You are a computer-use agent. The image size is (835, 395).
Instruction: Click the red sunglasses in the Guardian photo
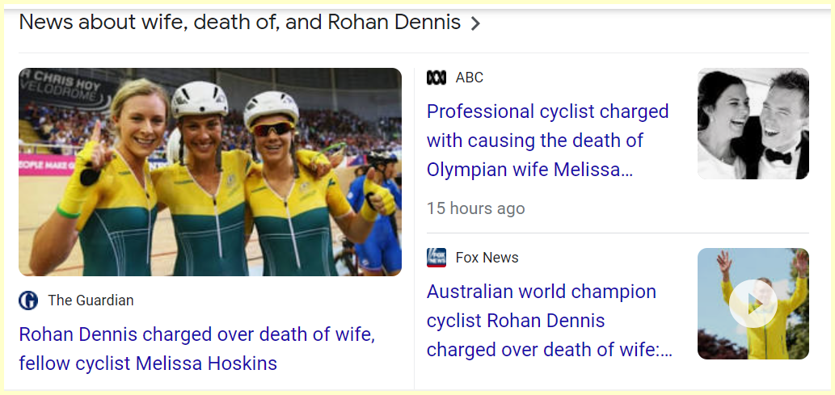[x=272, y=128]
